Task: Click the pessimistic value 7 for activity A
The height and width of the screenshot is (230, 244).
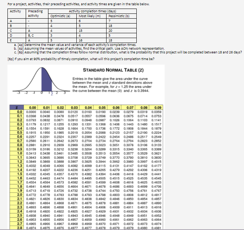Action: (121, 21)
